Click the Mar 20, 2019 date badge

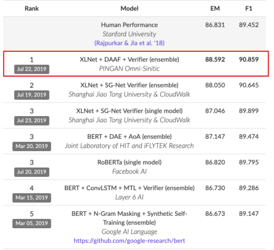[32, 146]
